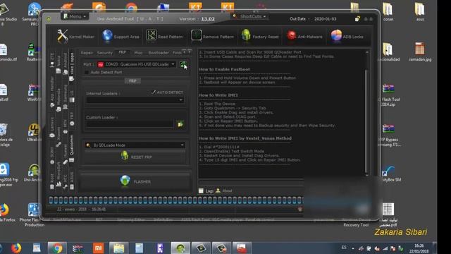451x254 pixels.
Task: Click the small FRP section button
Action: click(x=132, y=81)
